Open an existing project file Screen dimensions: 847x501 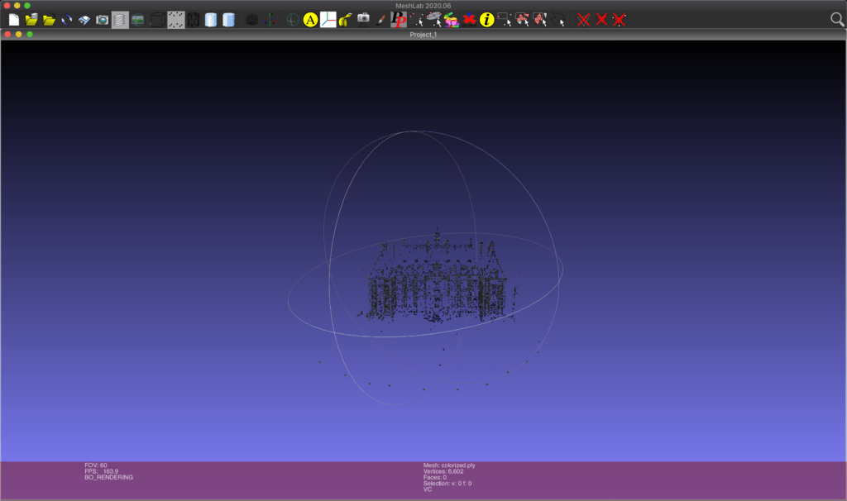coord(31,20)
